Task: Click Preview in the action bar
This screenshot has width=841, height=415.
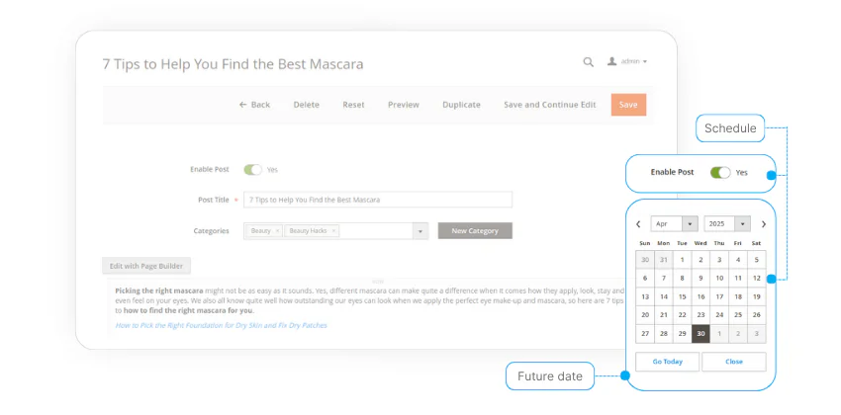Action: pyautogui.click(x=403, y=105)
